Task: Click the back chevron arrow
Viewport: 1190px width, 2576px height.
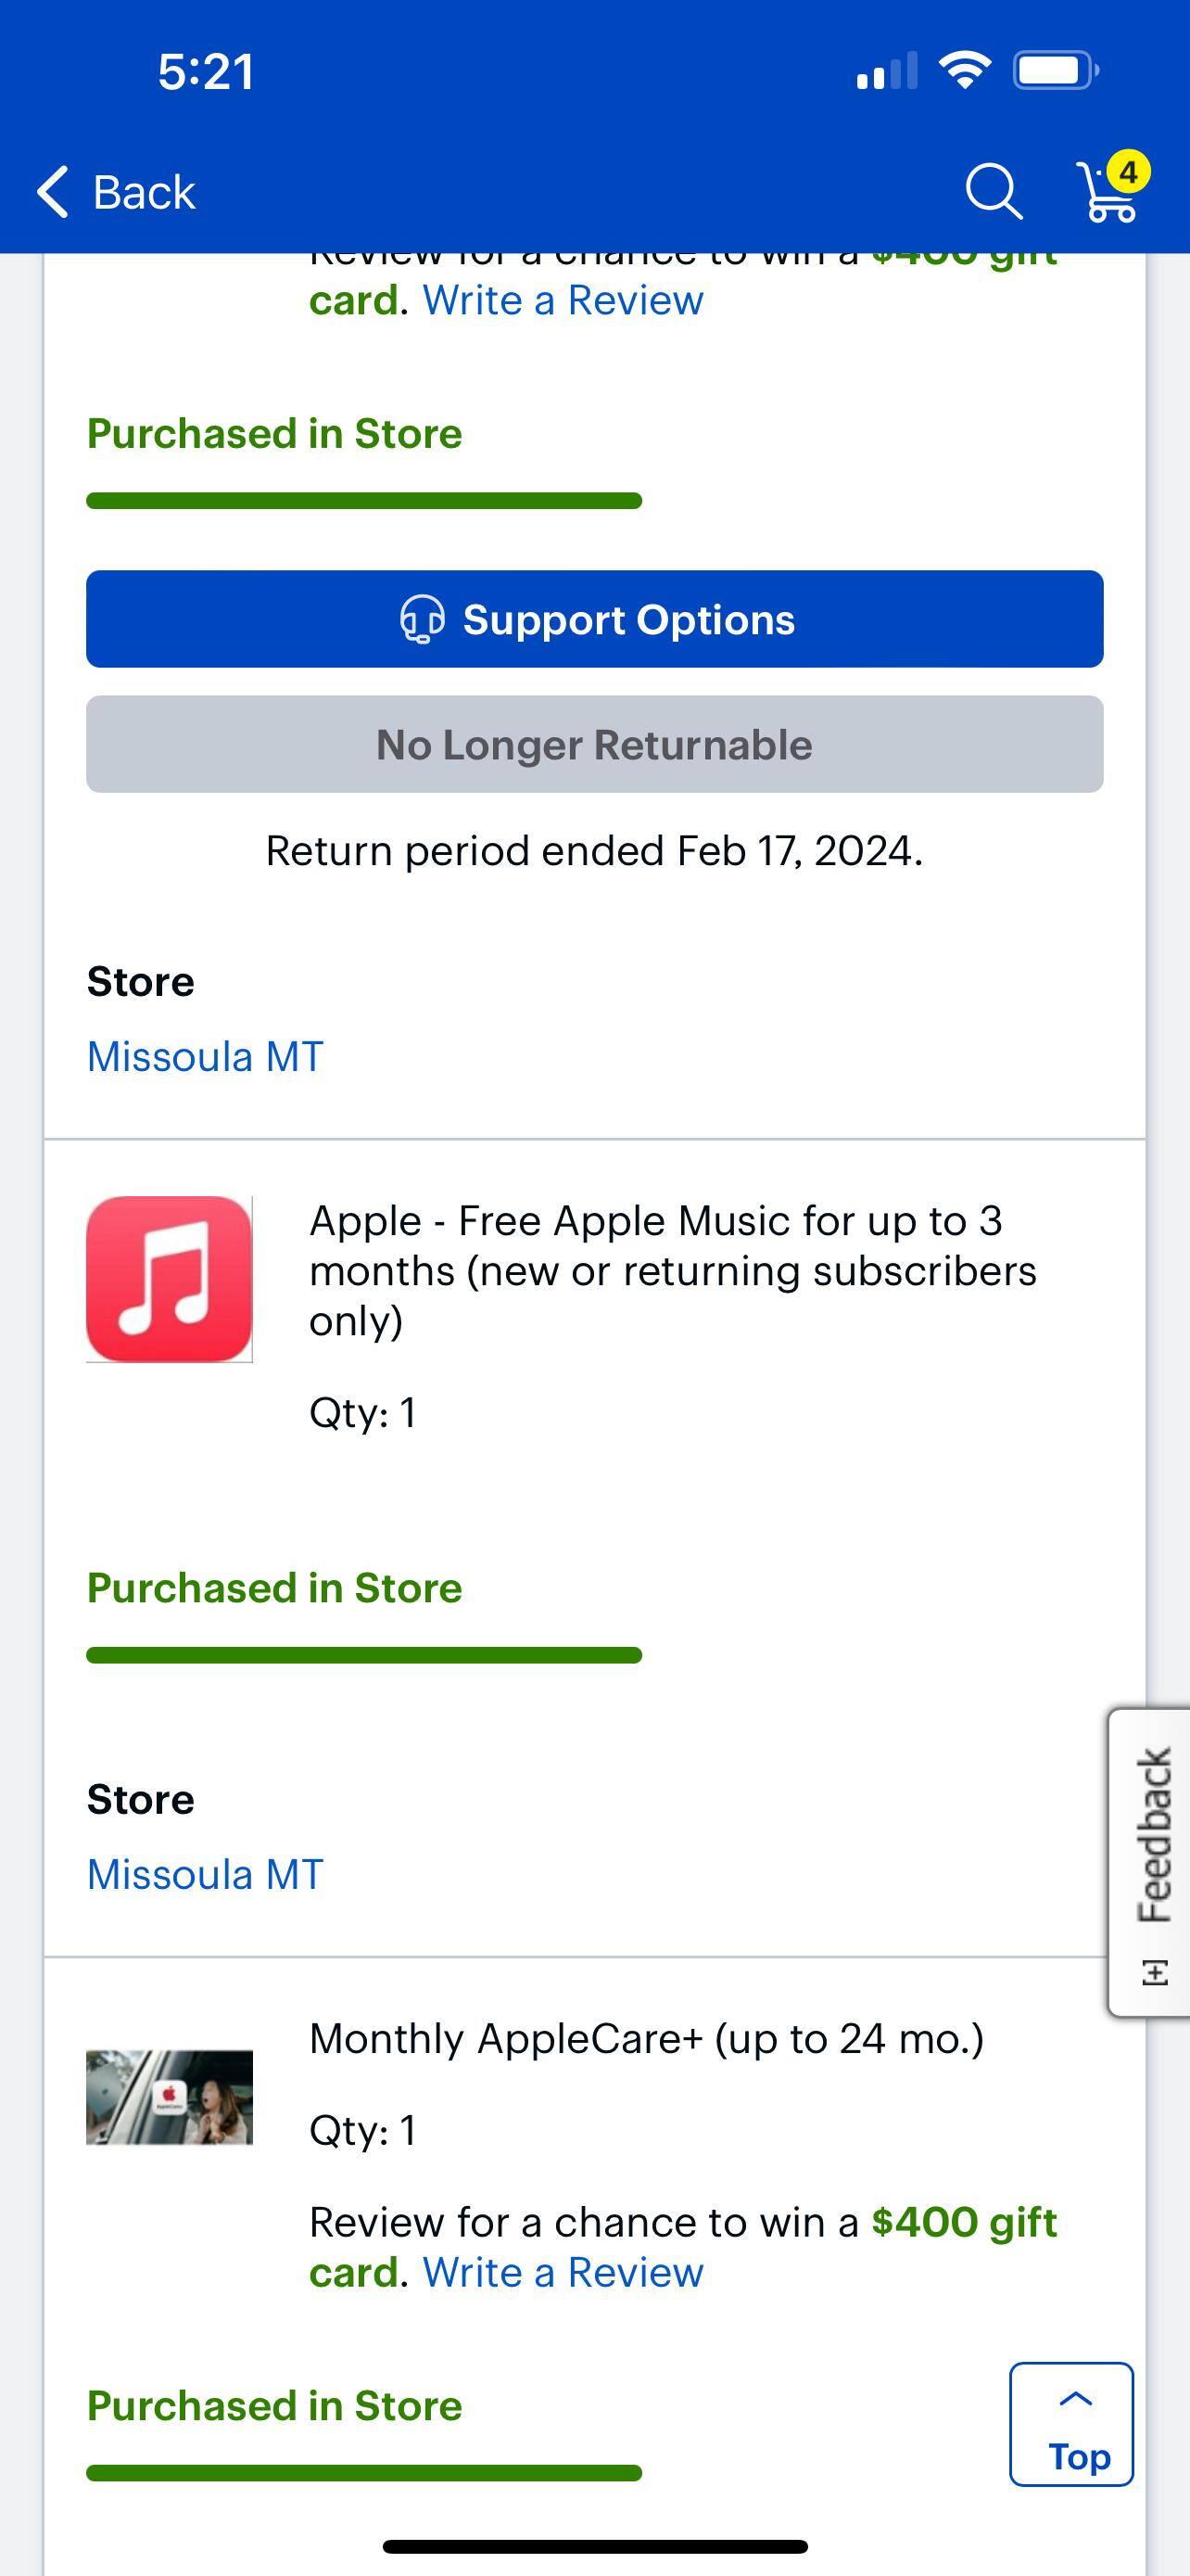Action: click(52, 191)
